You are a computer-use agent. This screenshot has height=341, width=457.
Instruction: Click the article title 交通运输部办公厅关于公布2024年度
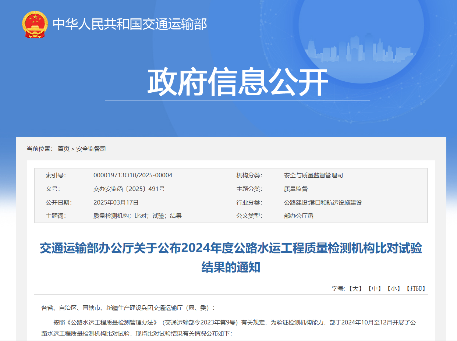231,258
